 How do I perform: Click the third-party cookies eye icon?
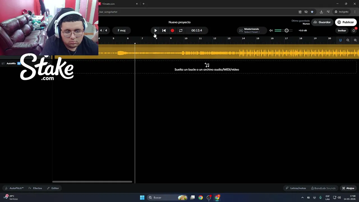pyautogui.click(x=306, y=12)
